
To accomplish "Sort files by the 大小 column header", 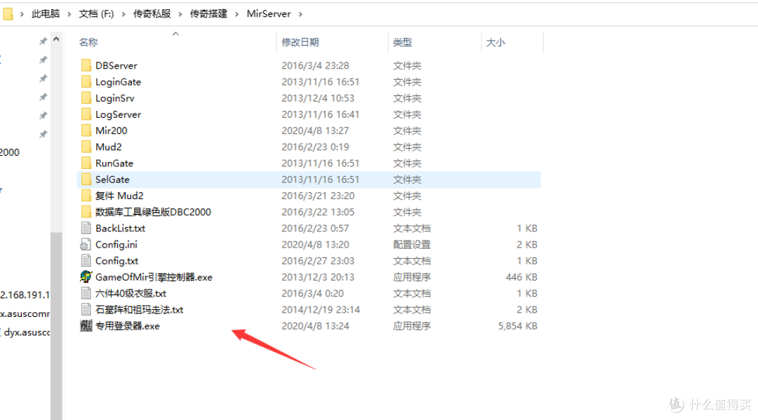I will pyautogui.click(x=496, y=41).
